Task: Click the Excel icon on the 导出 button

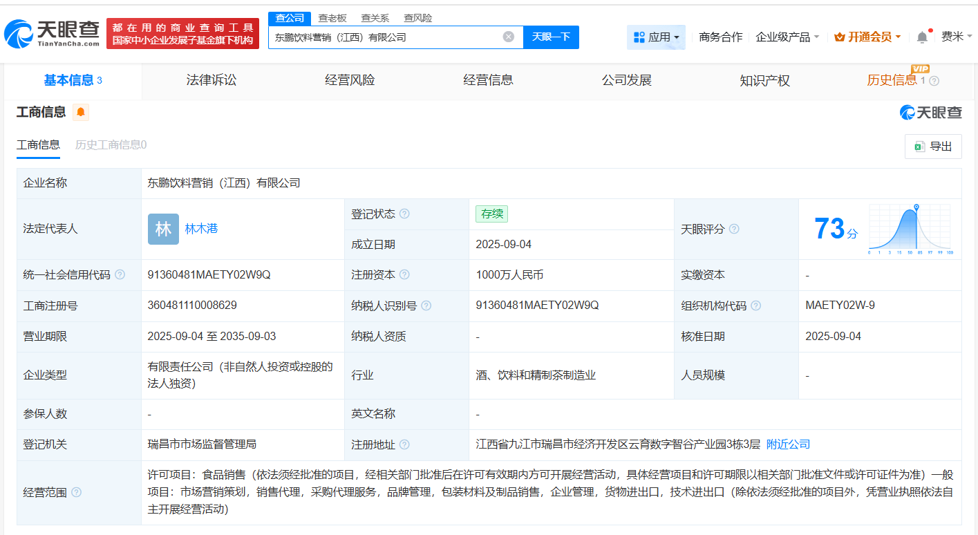Action: (x=919, y=146)
